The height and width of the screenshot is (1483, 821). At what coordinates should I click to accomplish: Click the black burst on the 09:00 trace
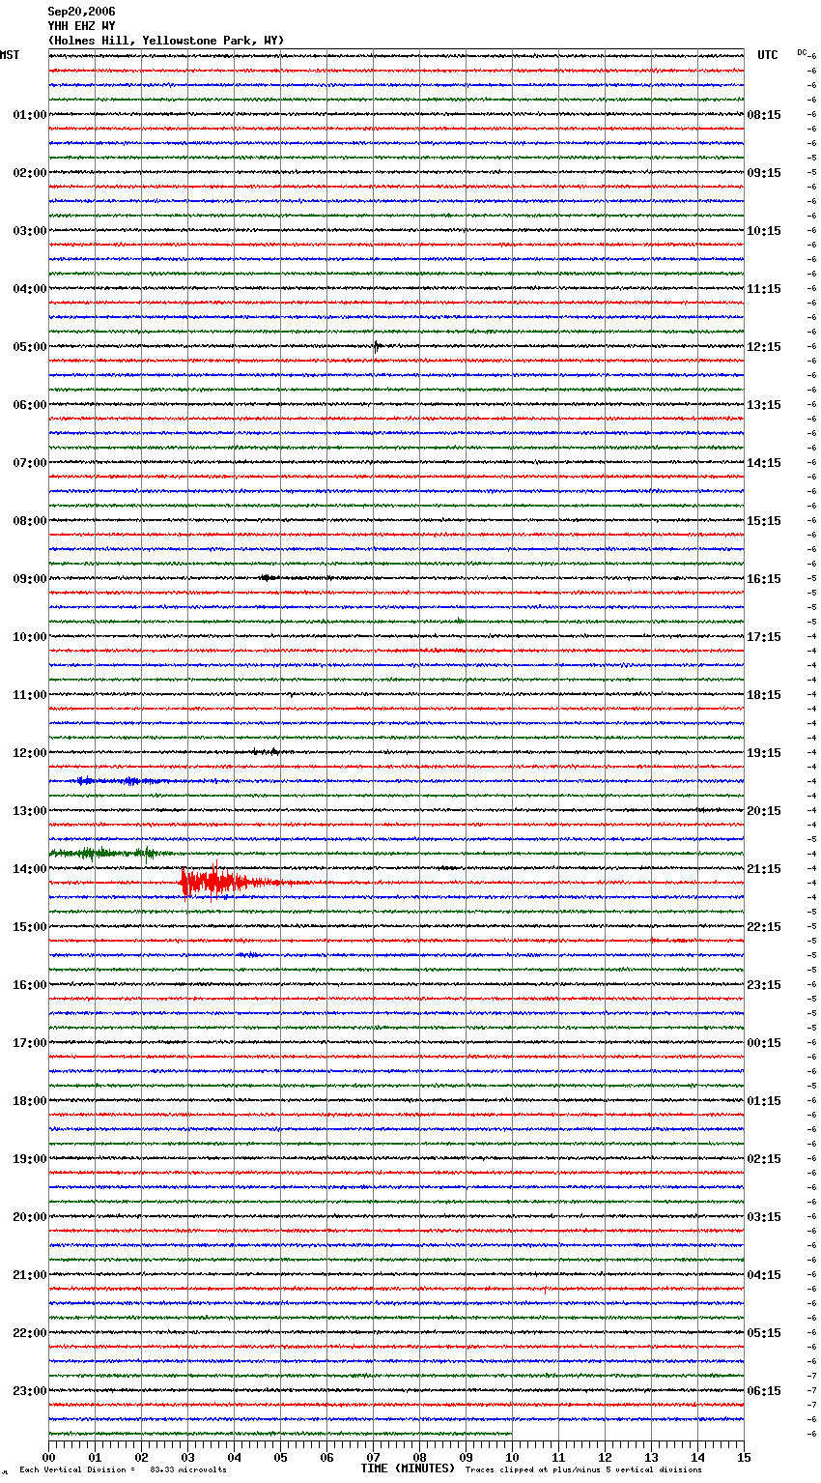click(x=269, y=578)
